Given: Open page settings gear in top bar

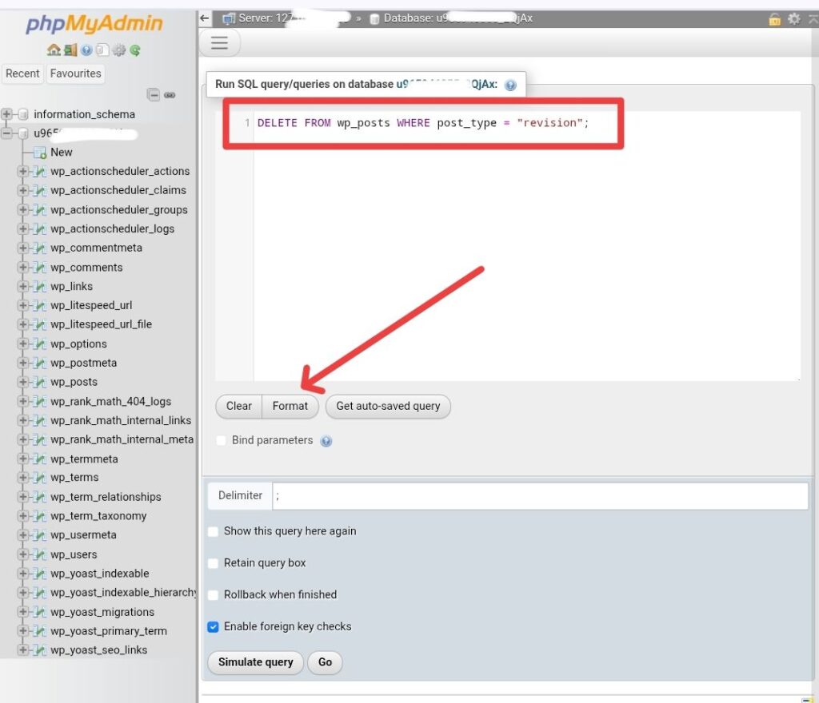Looking at the screenshot, I should pos(793,18).
